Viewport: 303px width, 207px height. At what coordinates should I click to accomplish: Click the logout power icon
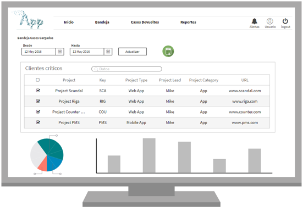coord(285,21)
